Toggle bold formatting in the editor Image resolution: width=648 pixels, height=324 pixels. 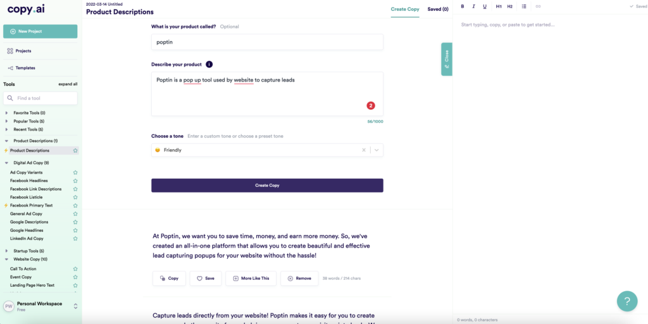[463, 6]
